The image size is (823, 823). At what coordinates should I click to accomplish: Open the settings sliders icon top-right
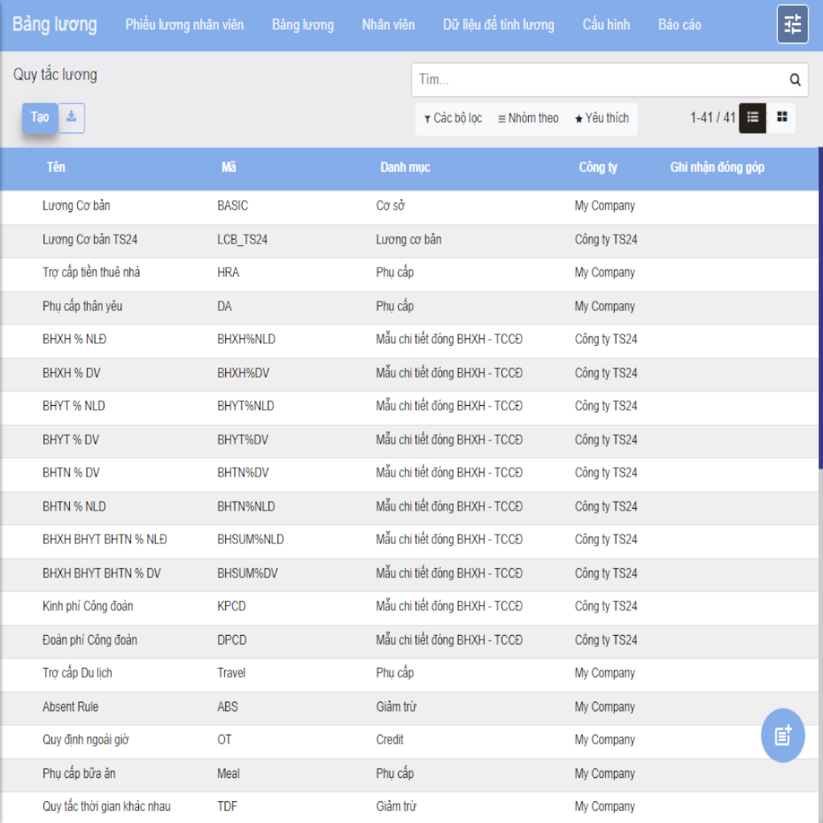point(792,24)
